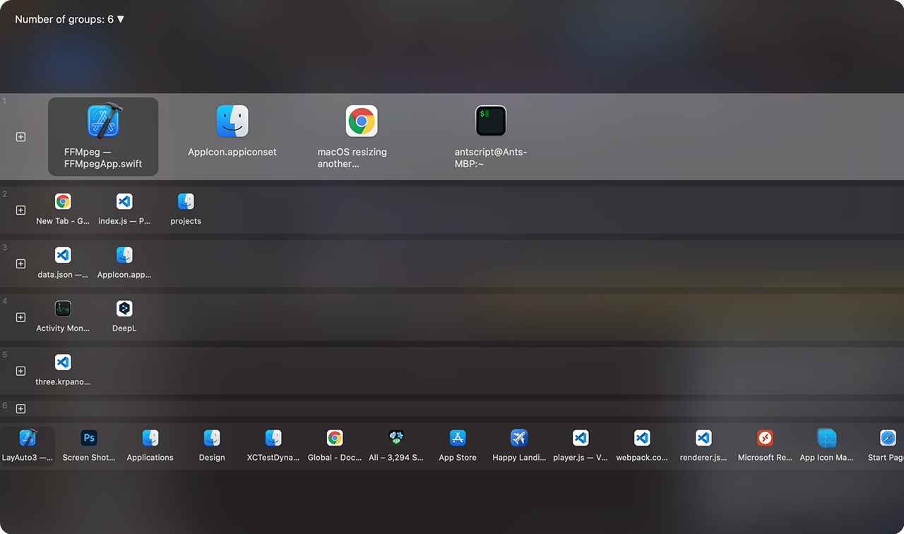
Task: Click the Finder Design window
Action: coord(212,446)
